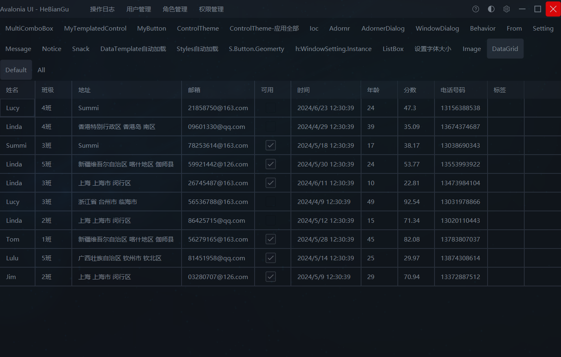This screenshot has height=357, width=561.
Task: Open the DataTemplate自动加载 tab
Action: [133, 49]
